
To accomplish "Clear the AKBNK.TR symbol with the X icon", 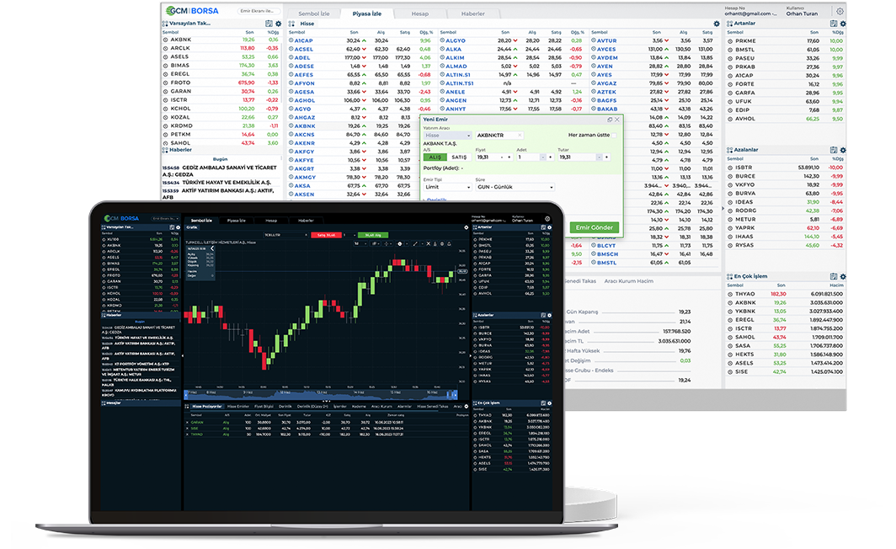I will (520, 135).
